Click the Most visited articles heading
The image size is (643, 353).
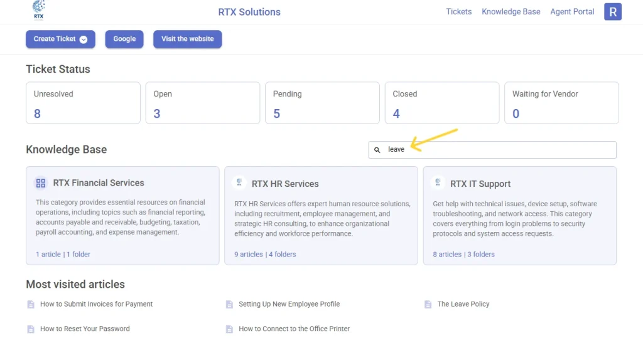click(x=75, y=284)
